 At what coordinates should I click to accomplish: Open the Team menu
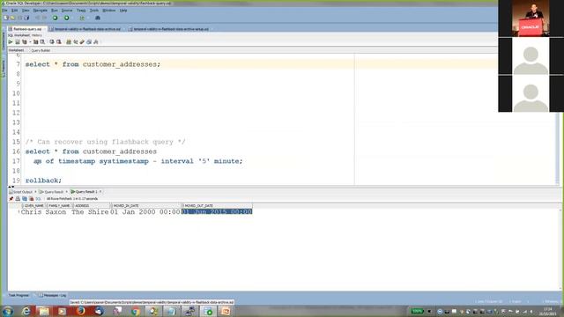click(81, 11)
